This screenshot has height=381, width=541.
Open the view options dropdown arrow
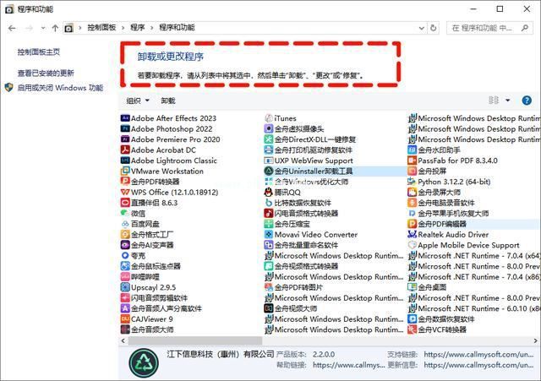507,101
